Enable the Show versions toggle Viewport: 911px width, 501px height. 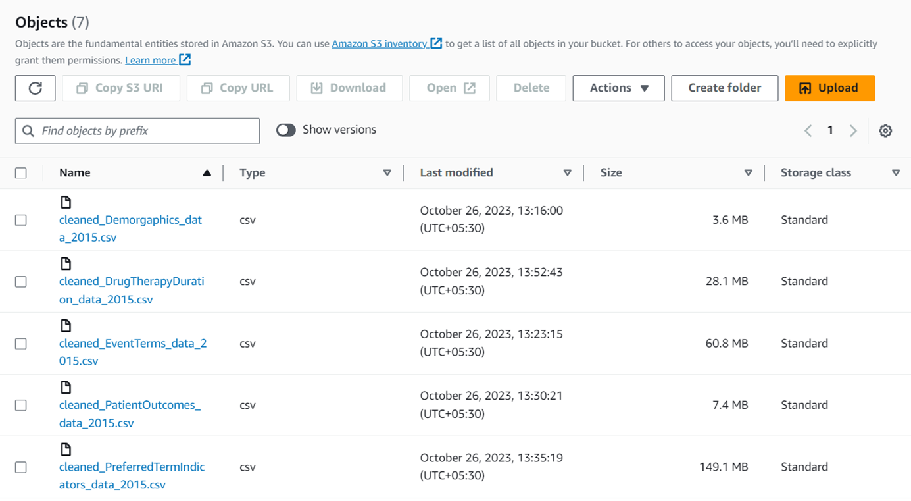(x=286, y=130)
